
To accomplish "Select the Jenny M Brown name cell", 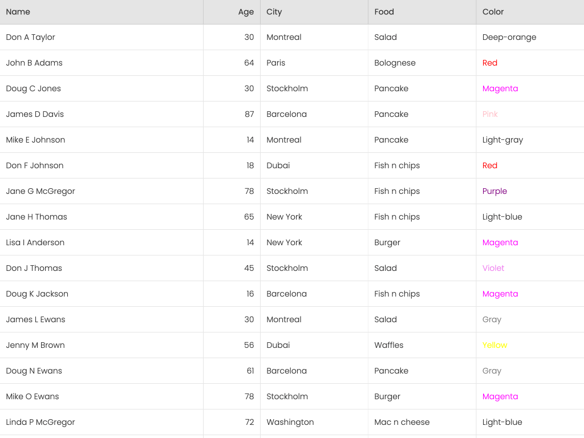I will tap(35, 345).
